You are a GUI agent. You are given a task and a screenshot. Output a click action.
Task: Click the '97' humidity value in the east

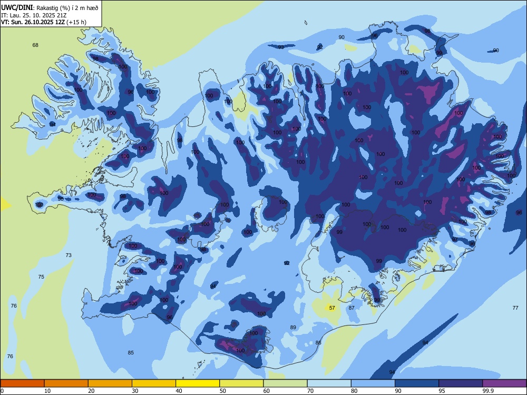pos(455,240)
